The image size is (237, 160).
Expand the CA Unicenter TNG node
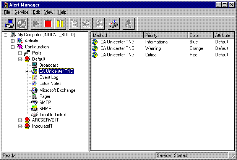[27, 71]
